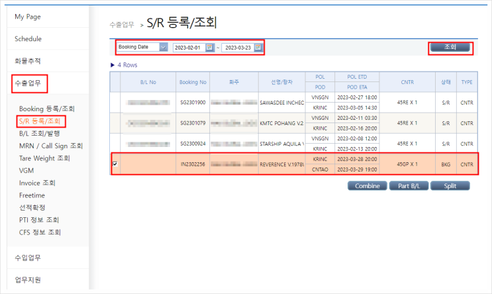Go to Booking 등록/조회
The width and height of the screenshot is (492, 294).
pyautogui.click(x=47, y=109)
